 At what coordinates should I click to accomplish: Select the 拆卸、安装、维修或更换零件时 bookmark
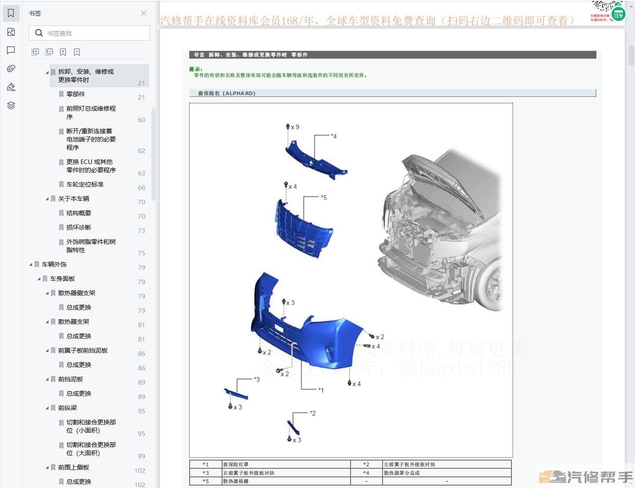click(x=99, y=75)
